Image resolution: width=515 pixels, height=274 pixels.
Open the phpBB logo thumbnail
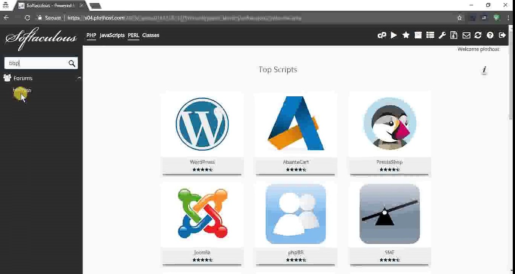pyautogui.click(x=296, y=214)
